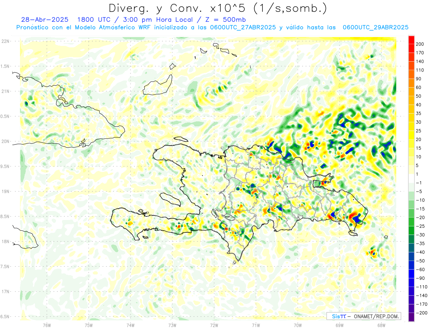Viewport: 428px width, 330px height.
Task: Click the "7.5N" latitude label
Action: [x=5, y=267]
